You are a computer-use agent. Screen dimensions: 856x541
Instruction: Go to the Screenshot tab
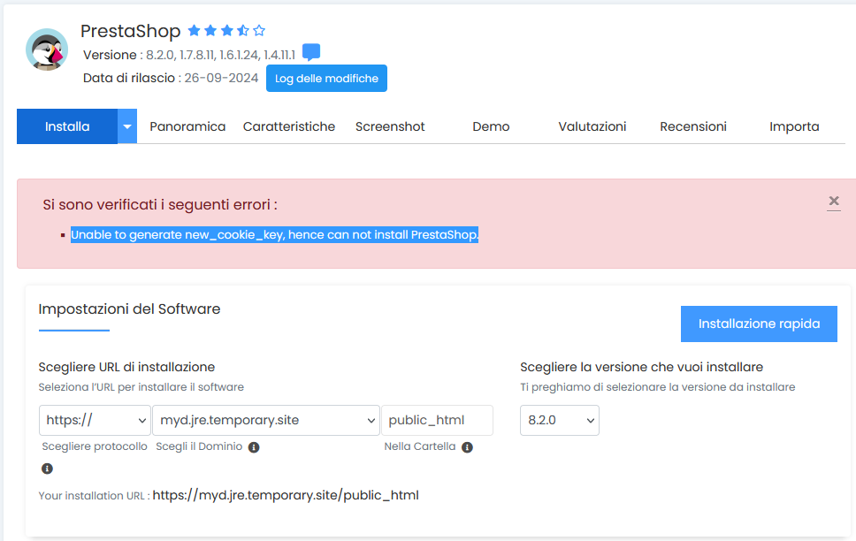[390, 126]
